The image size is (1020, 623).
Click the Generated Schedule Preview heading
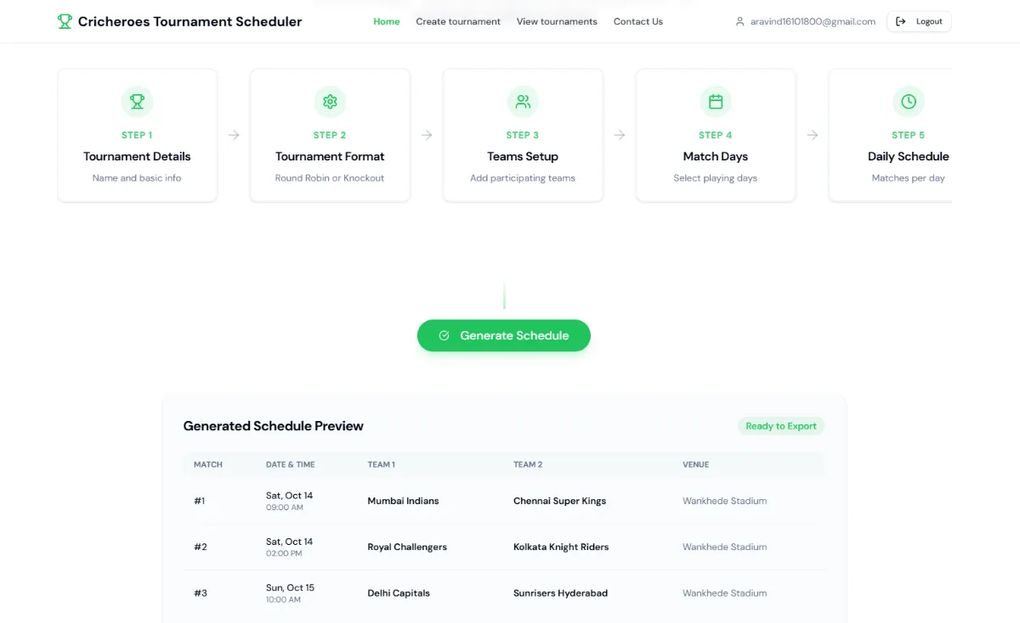[274, 426]
